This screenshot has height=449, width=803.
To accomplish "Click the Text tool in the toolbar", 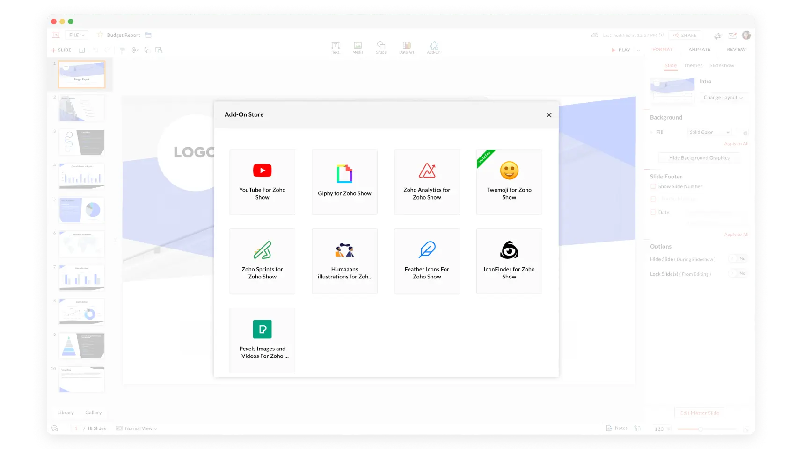I will 336,47.
